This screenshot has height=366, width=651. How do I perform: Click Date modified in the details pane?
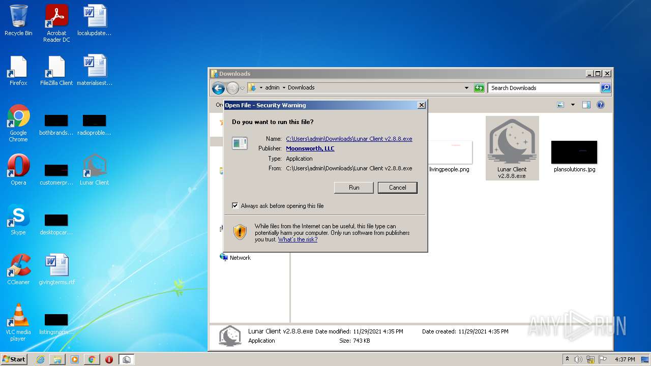pyautogui.click(x=359, y=331)
